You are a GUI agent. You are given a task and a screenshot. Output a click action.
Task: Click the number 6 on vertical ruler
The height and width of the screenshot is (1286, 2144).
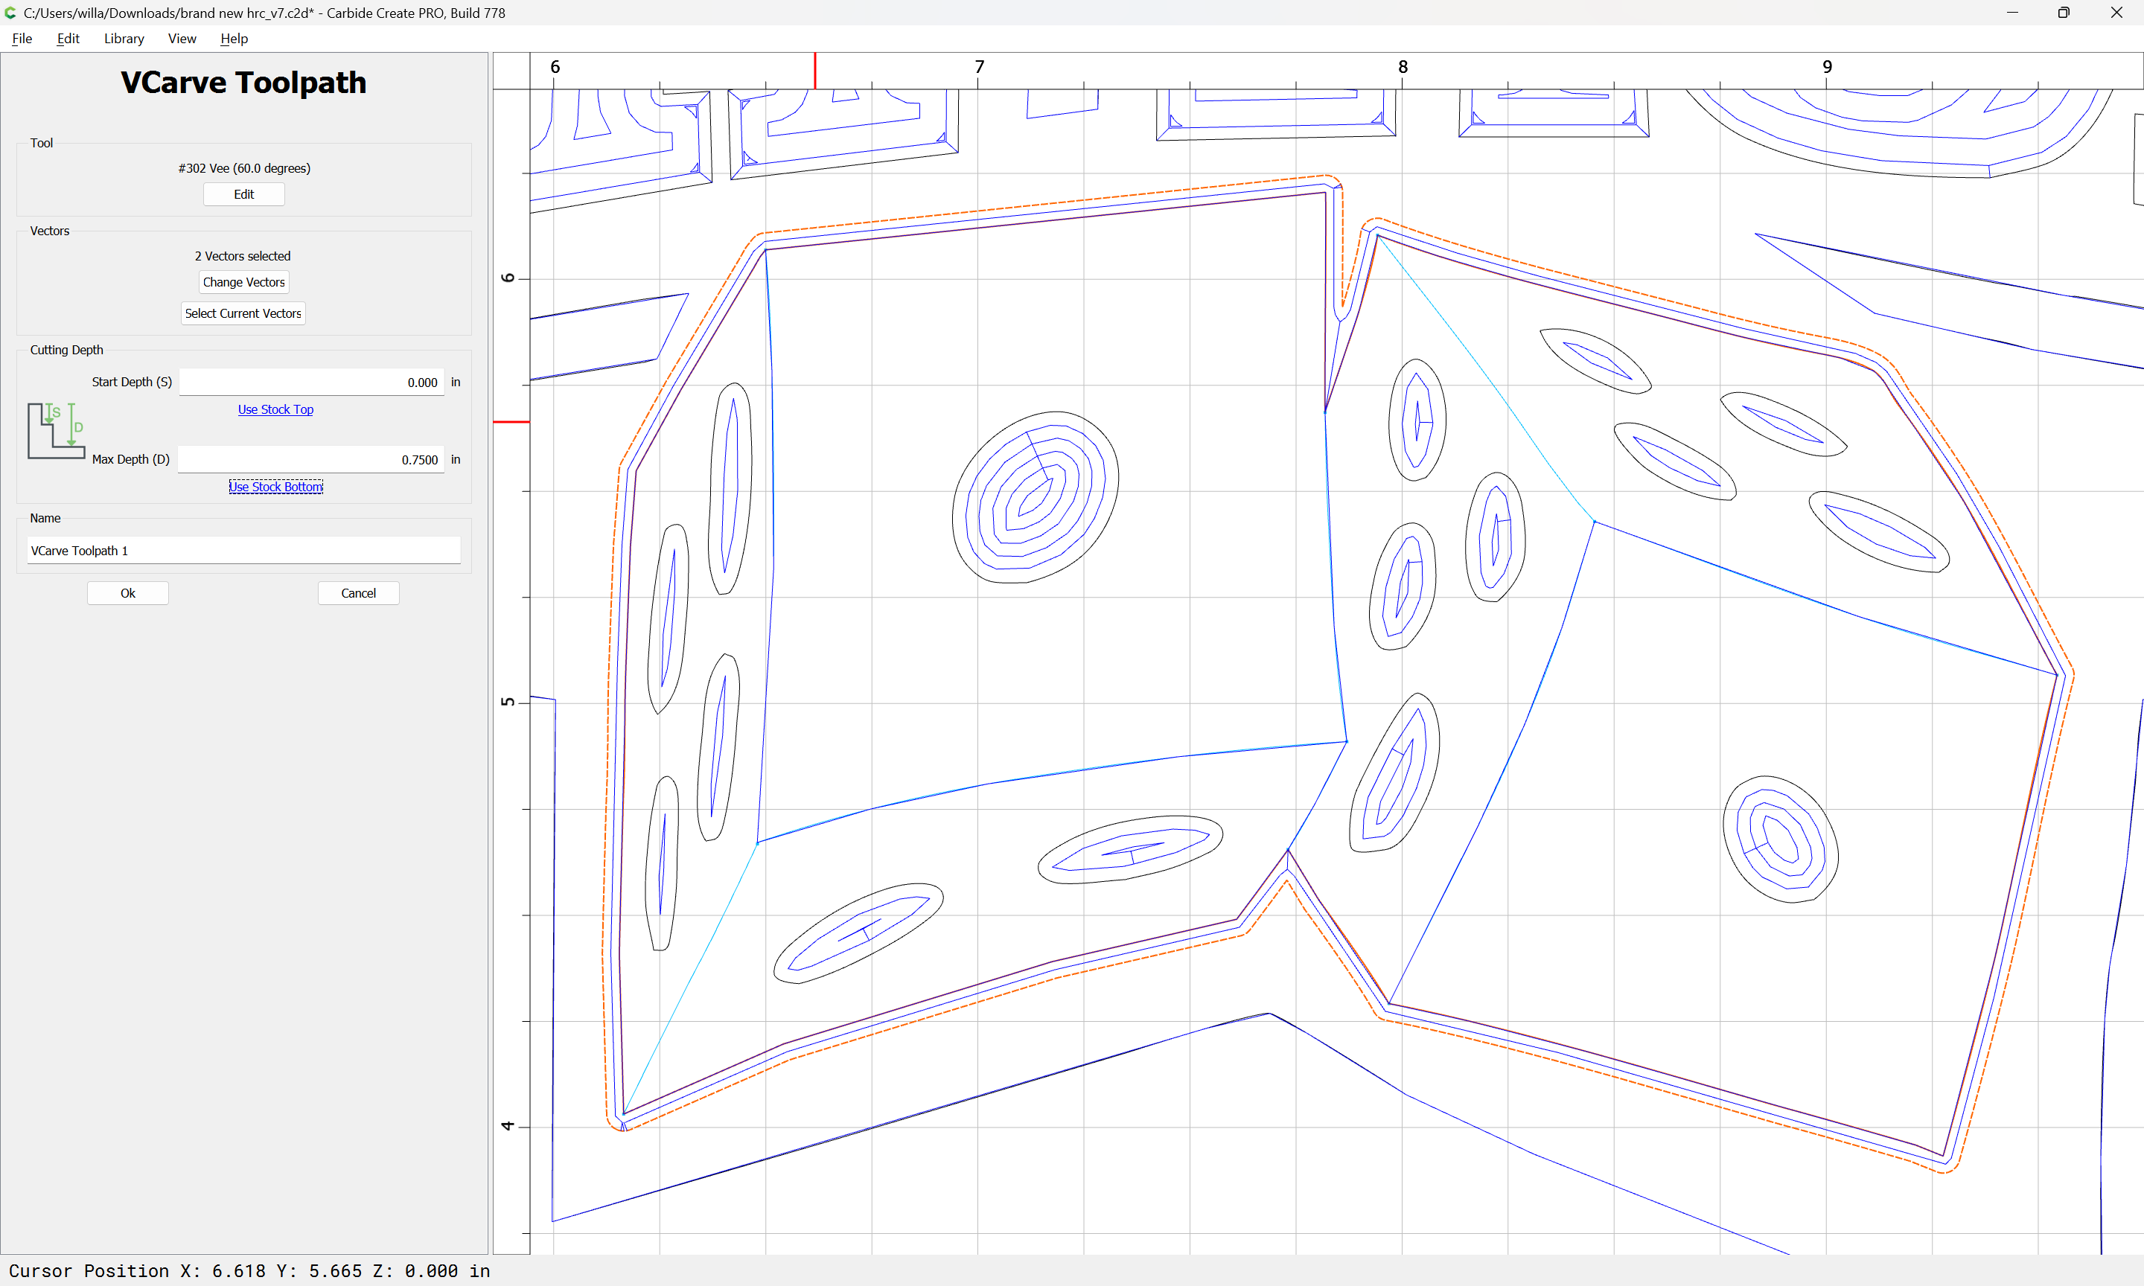pos(508,278)
